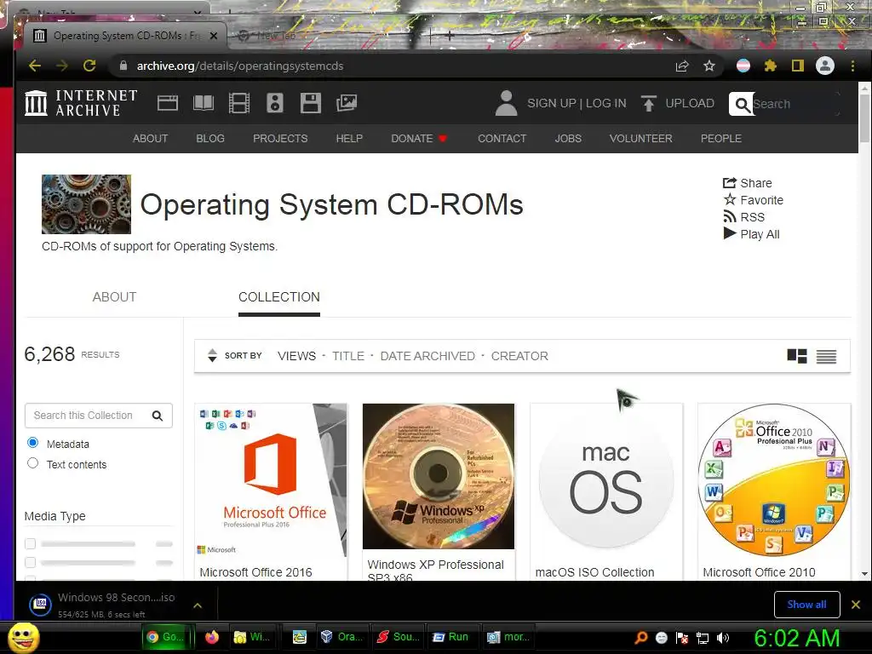Click the Share link for the collection
Image resolution: width=872 pixels, height=654 pixels.
(x=748, y=183)
